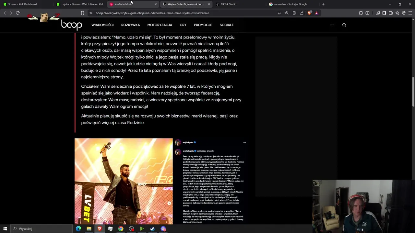Screen dimensions: 415x233
Task: Go forward with the browser forward arrow
Action: (x=11, y=13)
